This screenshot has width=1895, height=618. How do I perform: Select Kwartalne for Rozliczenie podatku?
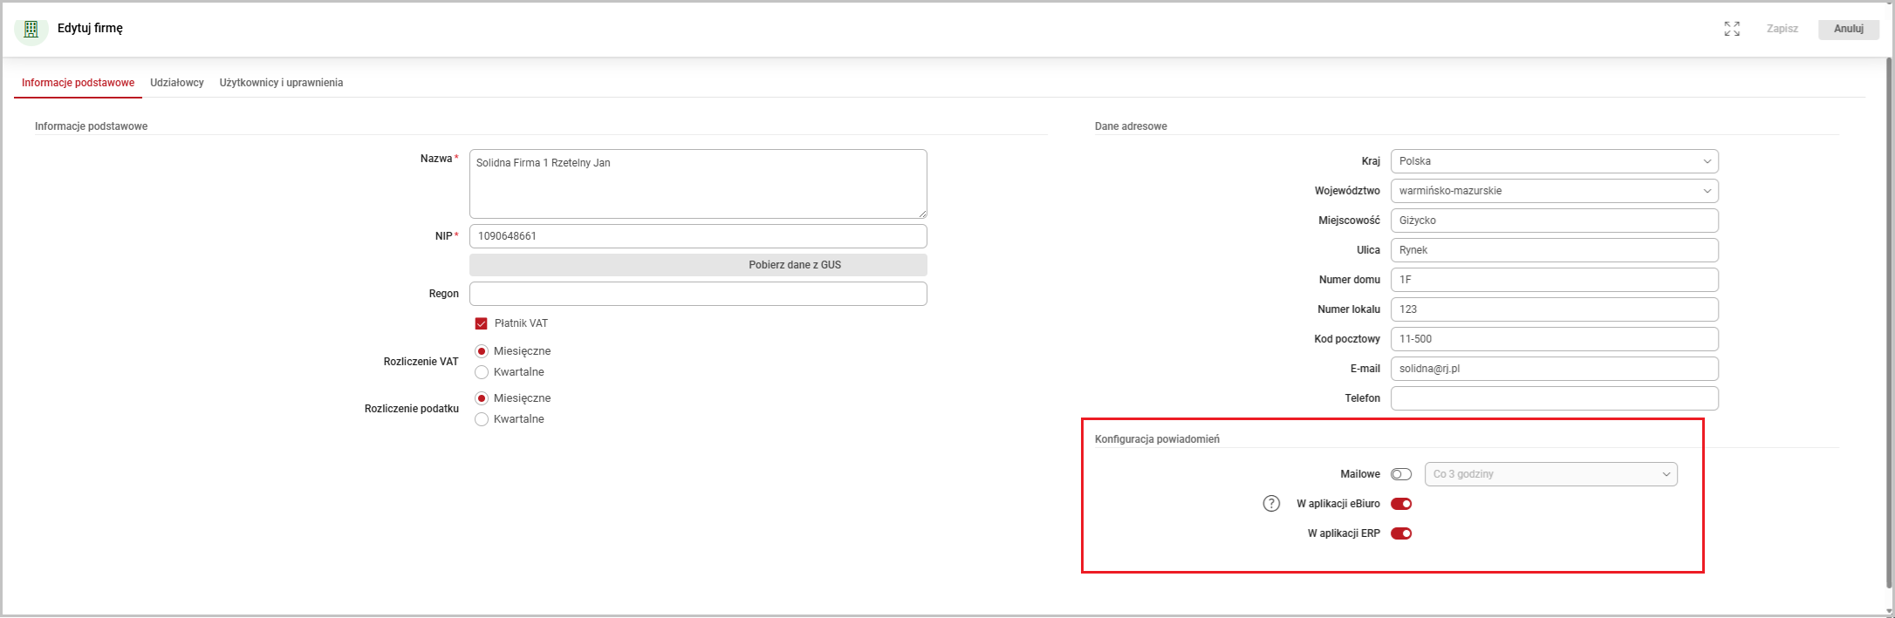[482, 419]
